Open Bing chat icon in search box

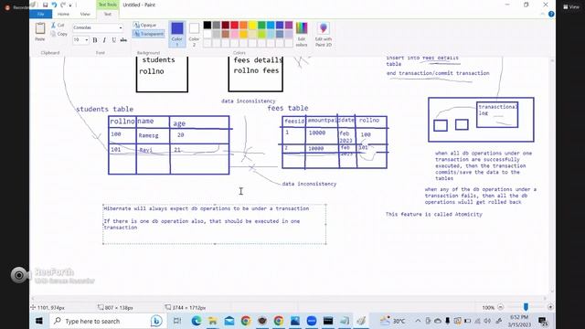tap(156, 321)
